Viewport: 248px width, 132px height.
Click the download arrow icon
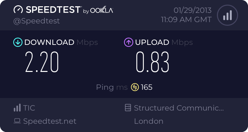point(18,42)
